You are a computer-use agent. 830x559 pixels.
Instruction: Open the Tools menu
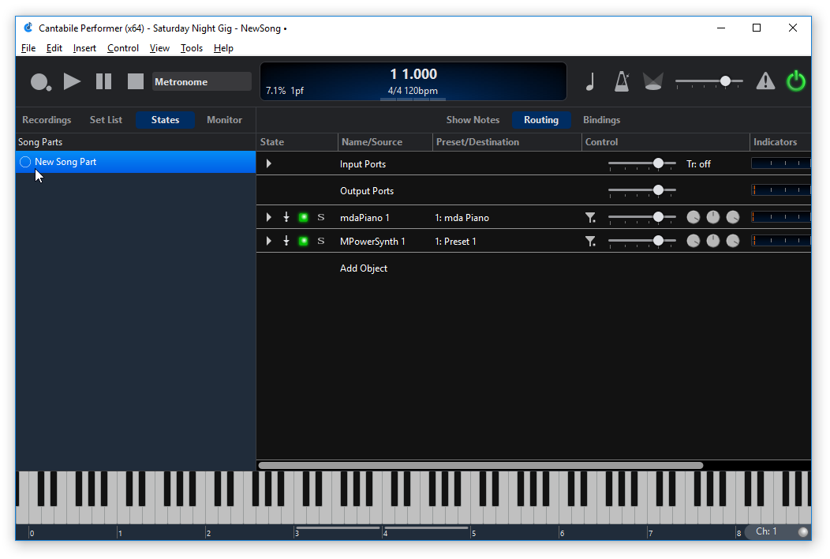click(x=192, y=48)
